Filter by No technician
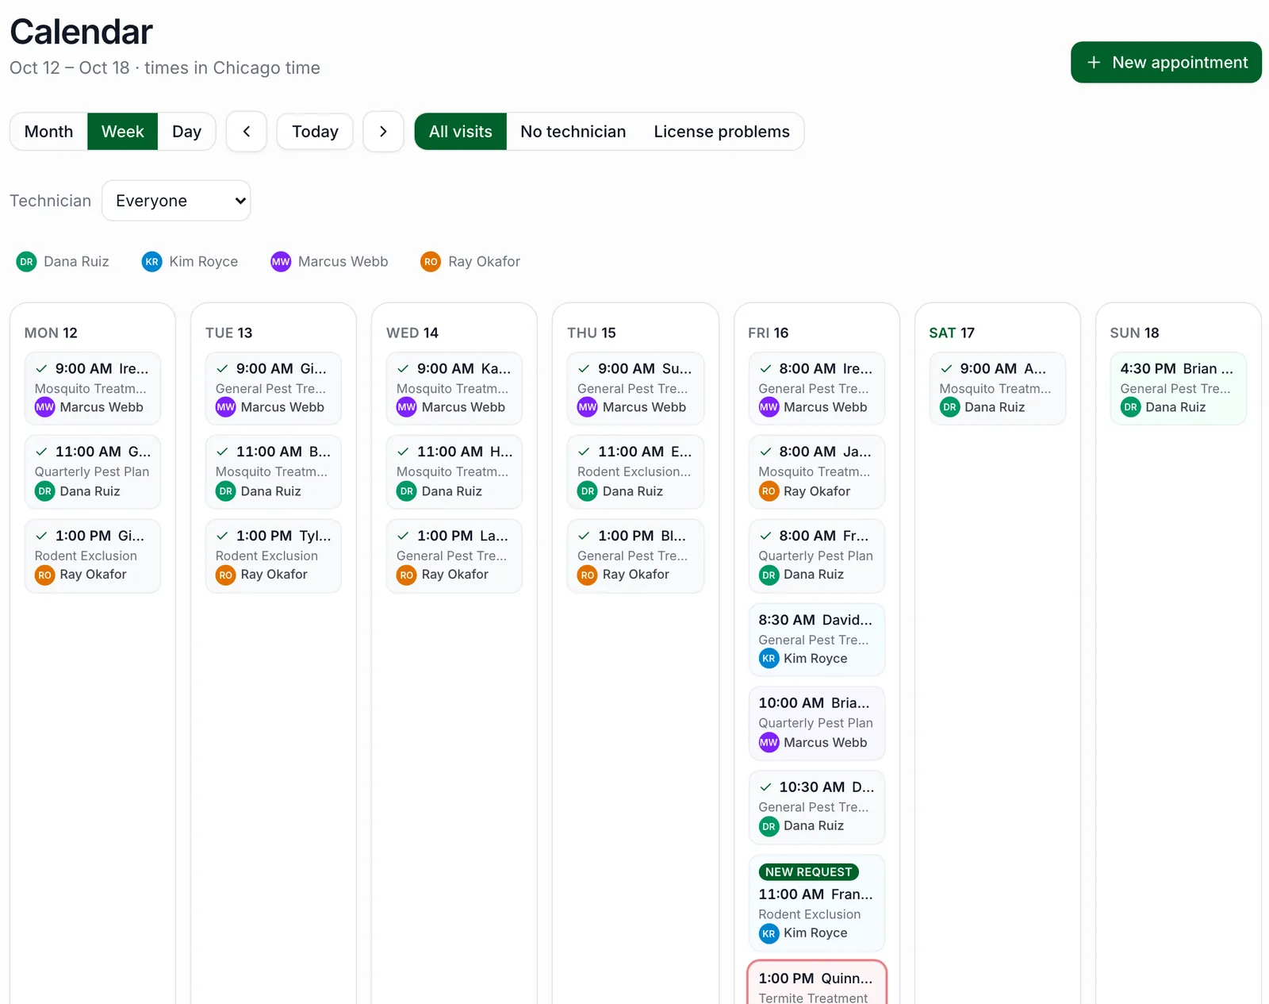1269x1004 pixels. (x=573, y=132)
